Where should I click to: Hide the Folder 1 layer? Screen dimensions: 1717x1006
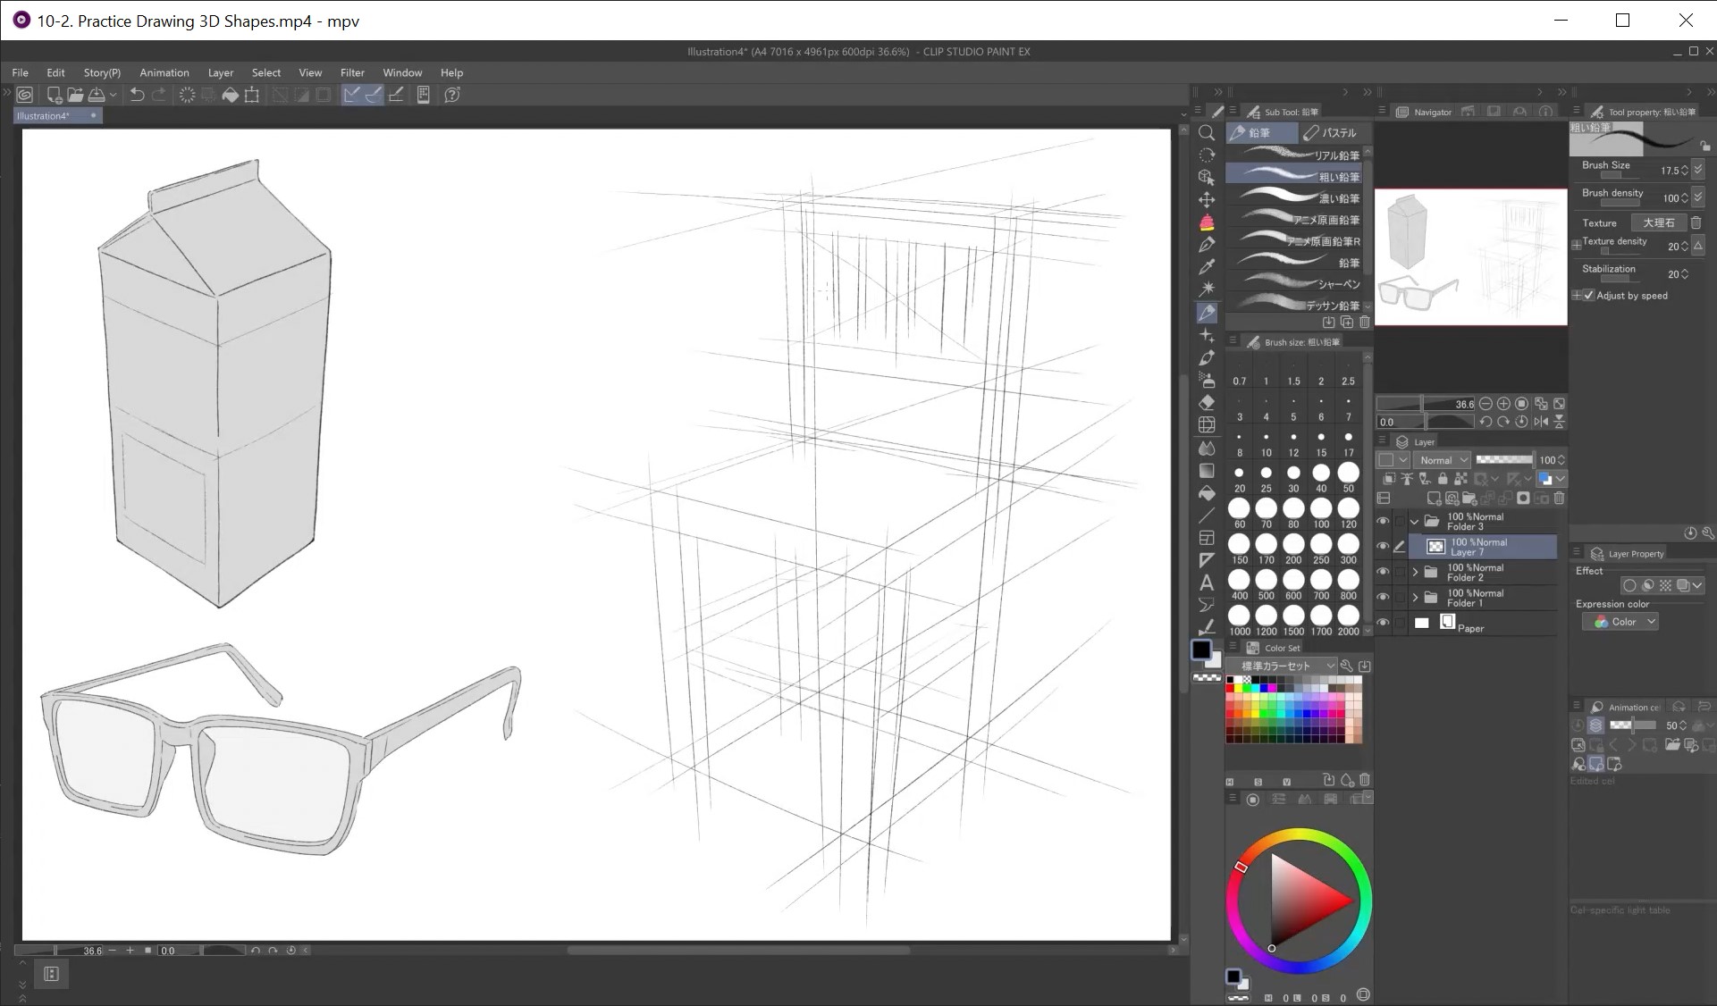click(1384, 598)
